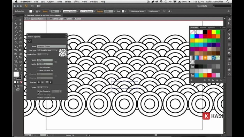
Task: Open the Window menu
Action: pyautogui.click(x=94, y=1)
